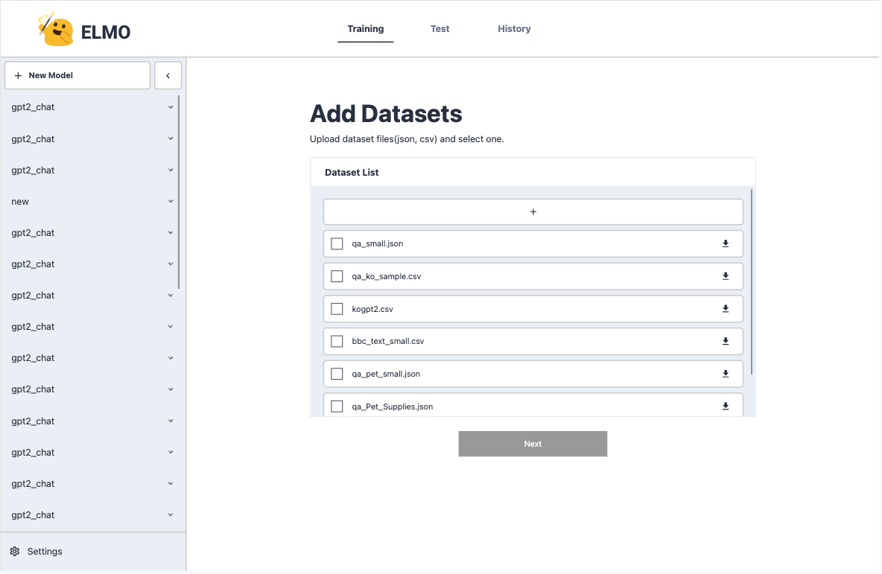Switch to the Training tab
This screenshot has width=882, height=574.
[366, 29]
